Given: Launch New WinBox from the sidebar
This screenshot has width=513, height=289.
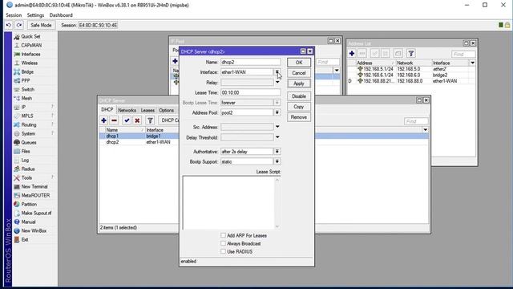Looking at the screenshot, I should point(34,231).
